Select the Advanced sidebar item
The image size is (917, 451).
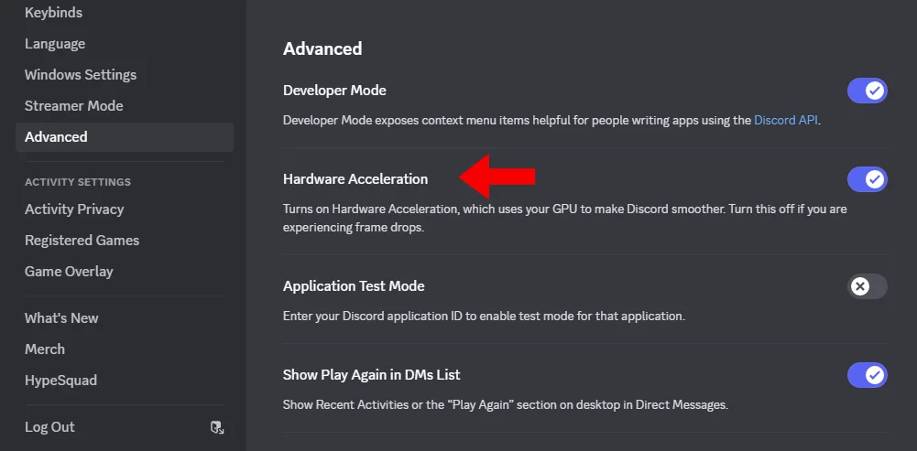click(x=125, y=136)
